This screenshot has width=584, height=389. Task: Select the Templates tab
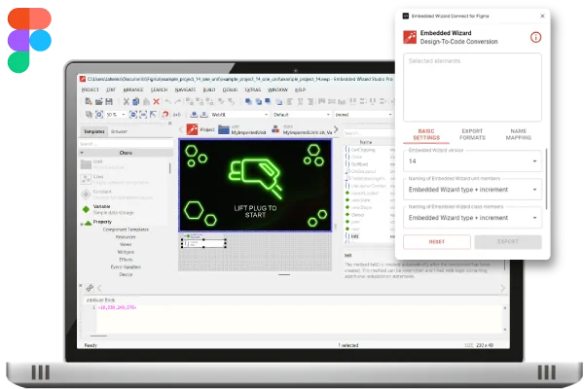93,131
